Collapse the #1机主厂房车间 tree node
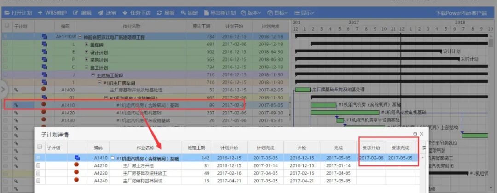 click(99, 82)
